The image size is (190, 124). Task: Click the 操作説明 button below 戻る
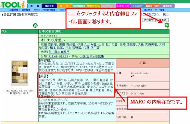[149, 20]
